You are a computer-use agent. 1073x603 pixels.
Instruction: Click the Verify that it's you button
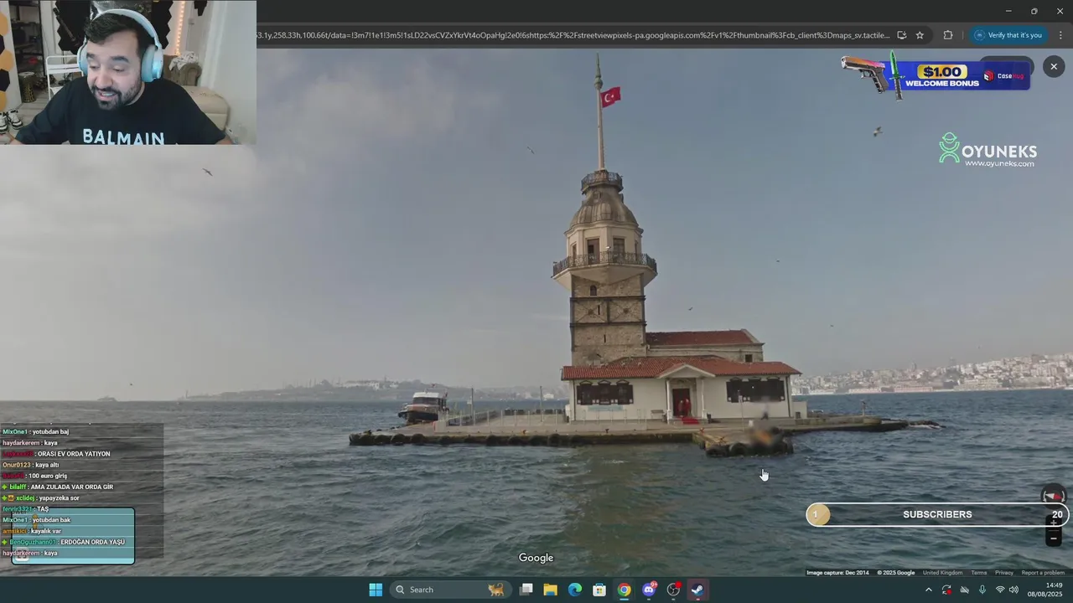point(1008,35)
